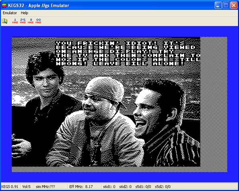Viewport: 239px width, 191px height.
Task: Close the KEGS32 emulator window
Action: click(x=234, y=5)
